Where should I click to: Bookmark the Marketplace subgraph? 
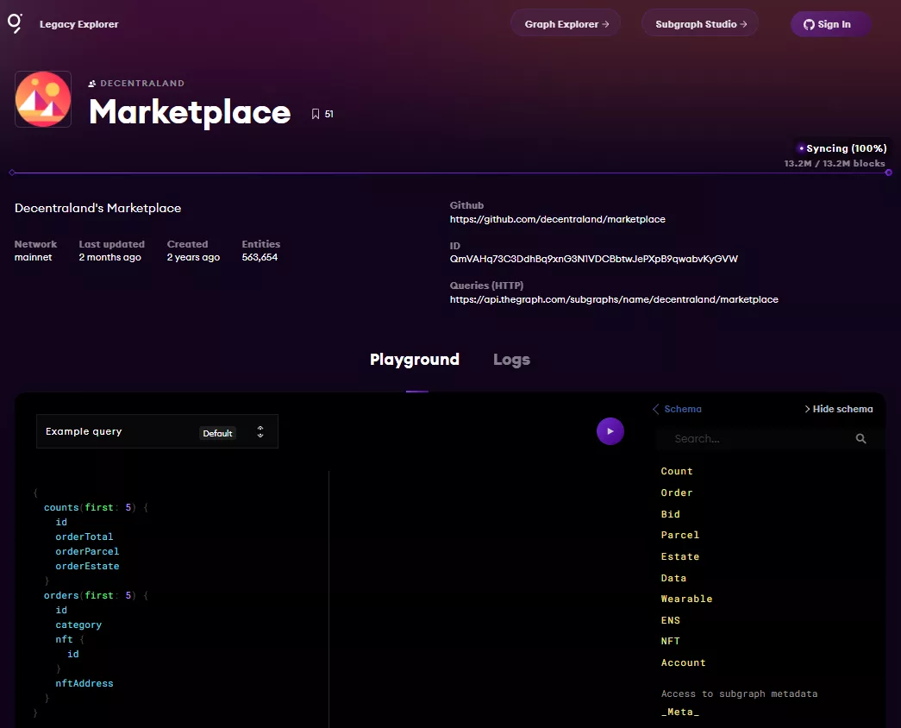(316, 114)
